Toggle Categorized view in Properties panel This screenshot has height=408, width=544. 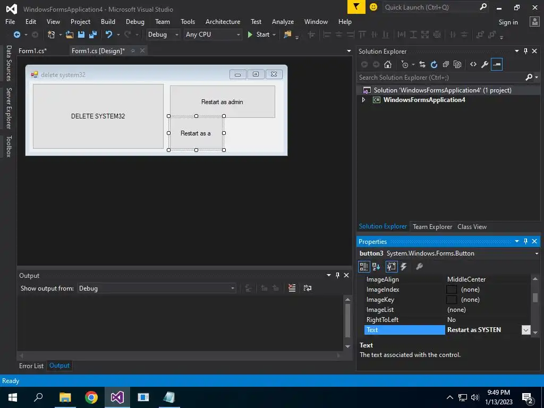point(363,267)
